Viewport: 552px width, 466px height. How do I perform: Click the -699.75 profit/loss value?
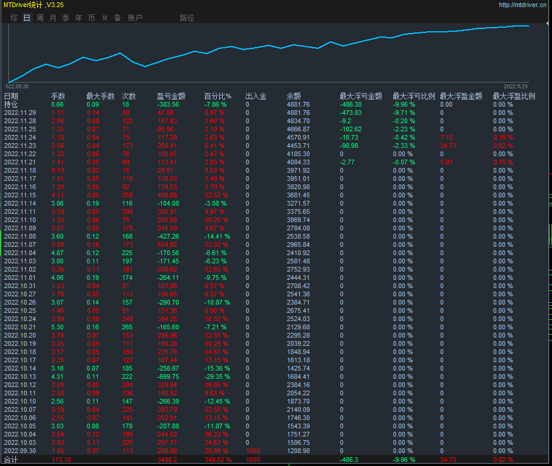pos(168,376)
